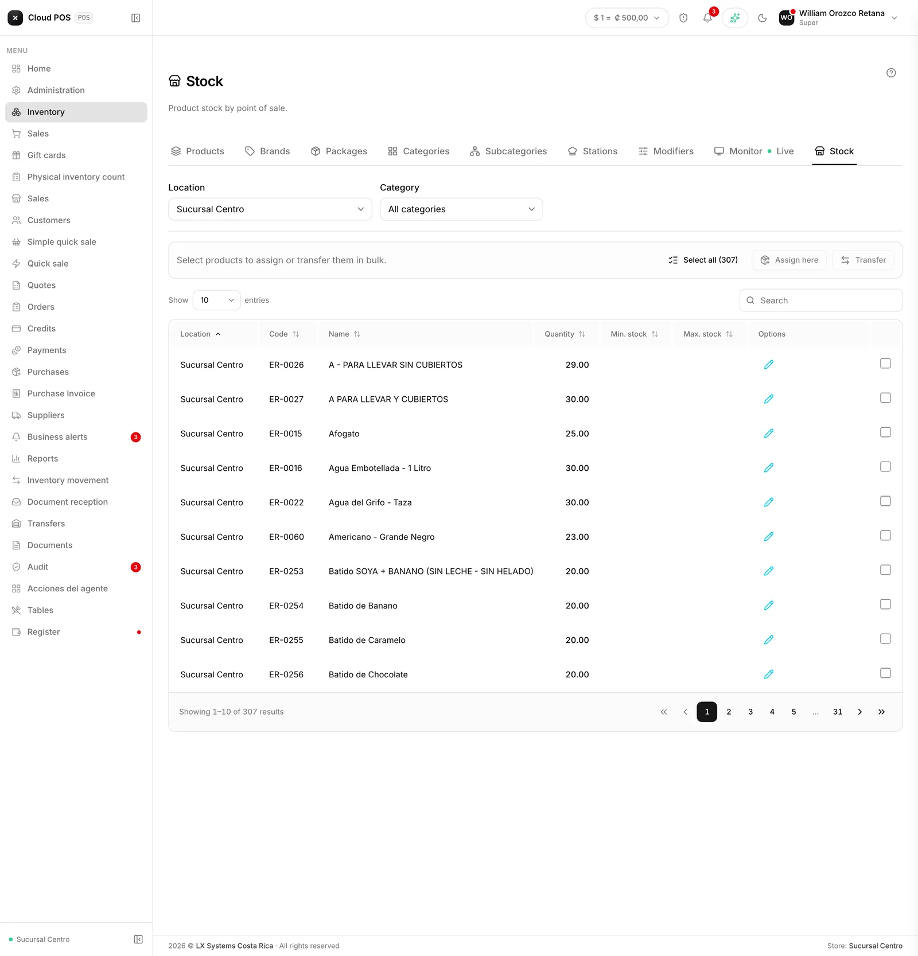Check Agua Embotellada - 1 Litro row
This screenshot has height=956, width=918.
(x=885, y=467)
